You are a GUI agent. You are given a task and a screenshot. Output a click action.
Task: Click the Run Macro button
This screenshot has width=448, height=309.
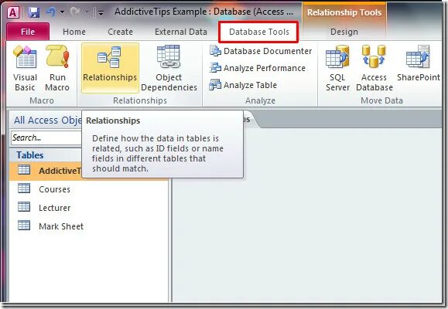coord(57,68)
